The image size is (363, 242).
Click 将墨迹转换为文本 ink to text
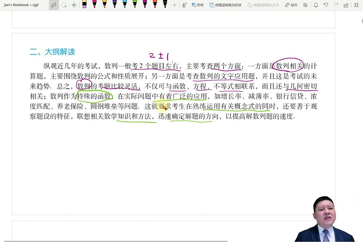263,5
